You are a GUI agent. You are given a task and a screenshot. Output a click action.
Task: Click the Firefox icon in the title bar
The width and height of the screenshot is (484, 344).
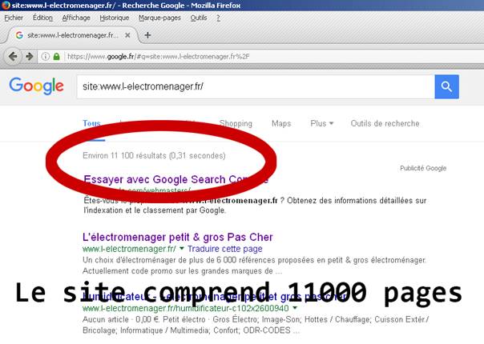coord(7,6)
